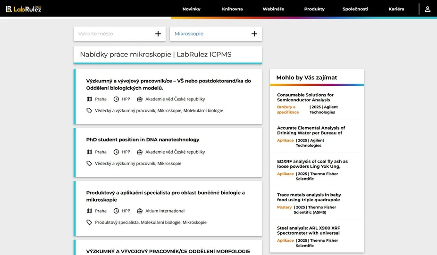Image resolution: width=437 pixels, height=255 pixels.
Task: Open PhD student position in DNA nanotechnology
Action: click(x=143, y=140)
